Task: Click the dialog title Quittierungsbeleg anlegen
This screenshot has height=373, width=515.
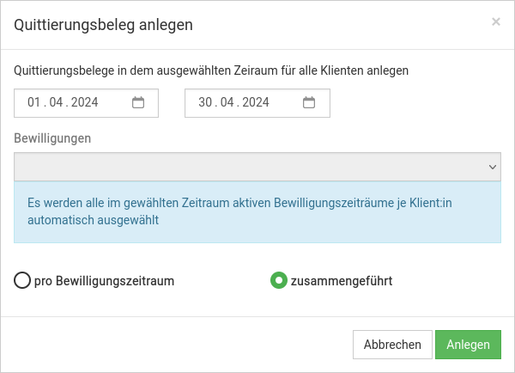Action: (x=104, y=24)
